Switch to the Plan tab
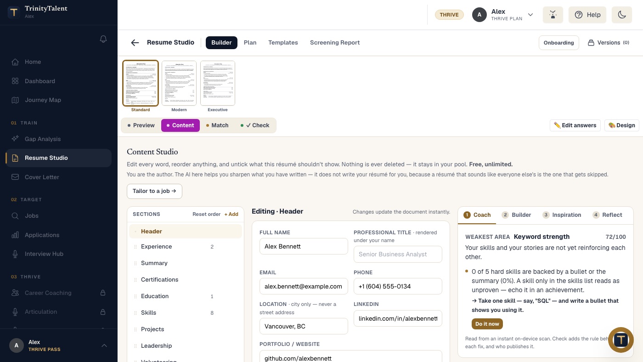This screenshot has width=643, height=362. 250,43
